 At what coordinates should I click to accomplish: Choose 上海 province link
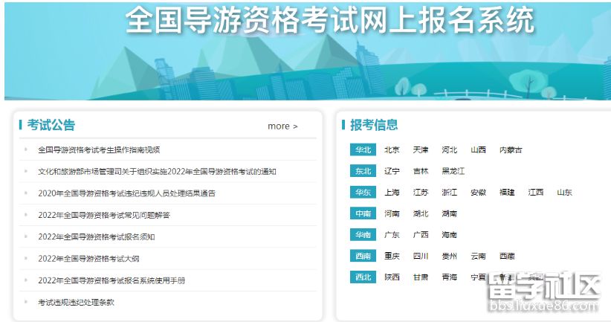tap(392, 192)
